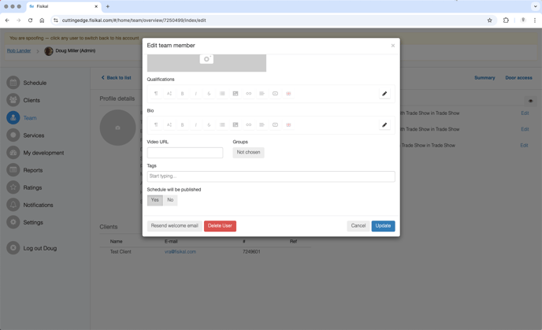
Task: Close the Edit team member dialog
Action: [392, 46]
